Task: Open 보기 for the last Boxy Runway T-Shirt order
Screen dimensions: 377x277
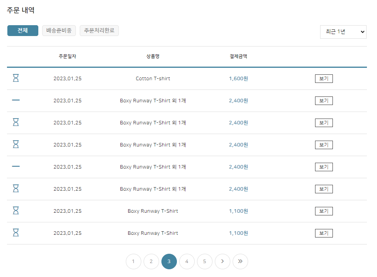Action: click(x=324, y=233)
